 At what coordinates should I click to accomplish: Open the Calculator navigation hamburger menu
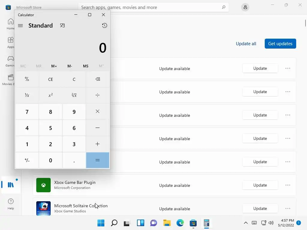click(x=20, y=26)
